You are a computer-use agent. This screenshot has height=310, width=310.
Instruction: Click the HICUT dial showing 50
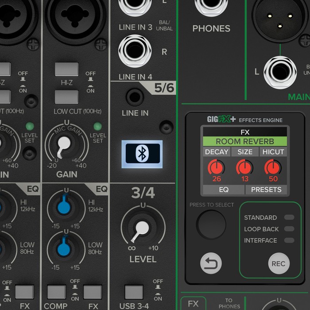pyautogui.click(x=273, y=168)
